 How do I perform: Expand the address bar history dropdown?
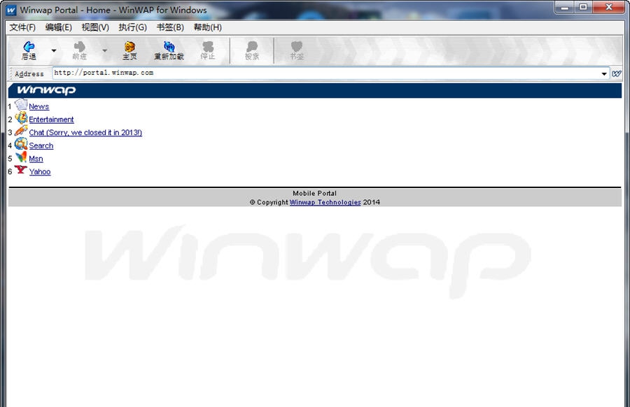(x=604, y=73)
